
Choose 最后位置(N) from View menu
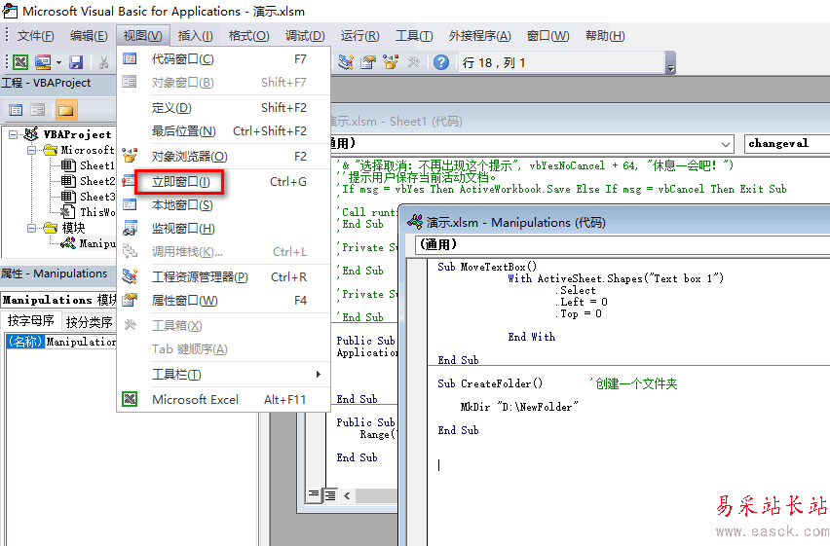click(223, 131)
